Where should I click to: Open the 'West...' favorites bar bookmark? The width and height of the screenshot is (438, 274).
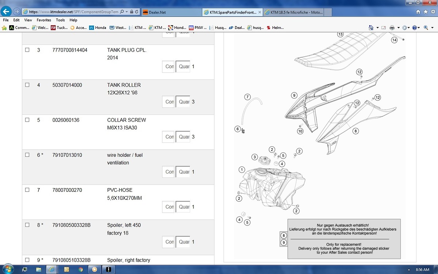(x=118, y=28)
